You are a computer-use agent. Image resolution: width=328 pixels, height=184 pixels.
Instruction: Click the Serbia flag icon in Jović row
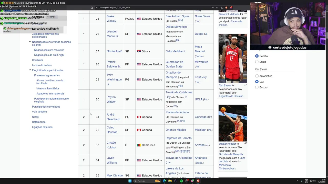coord(139,51)
